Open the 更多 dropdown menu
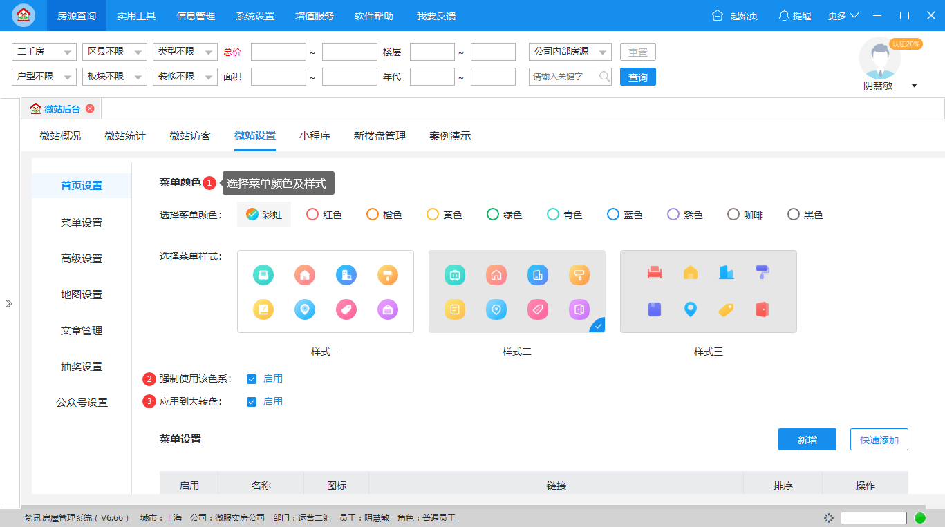 pyautogui.click(x=843, y=15)
